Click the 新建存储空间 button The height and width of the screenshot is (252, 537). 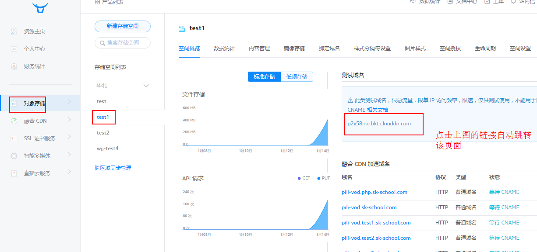pos(123,26)
